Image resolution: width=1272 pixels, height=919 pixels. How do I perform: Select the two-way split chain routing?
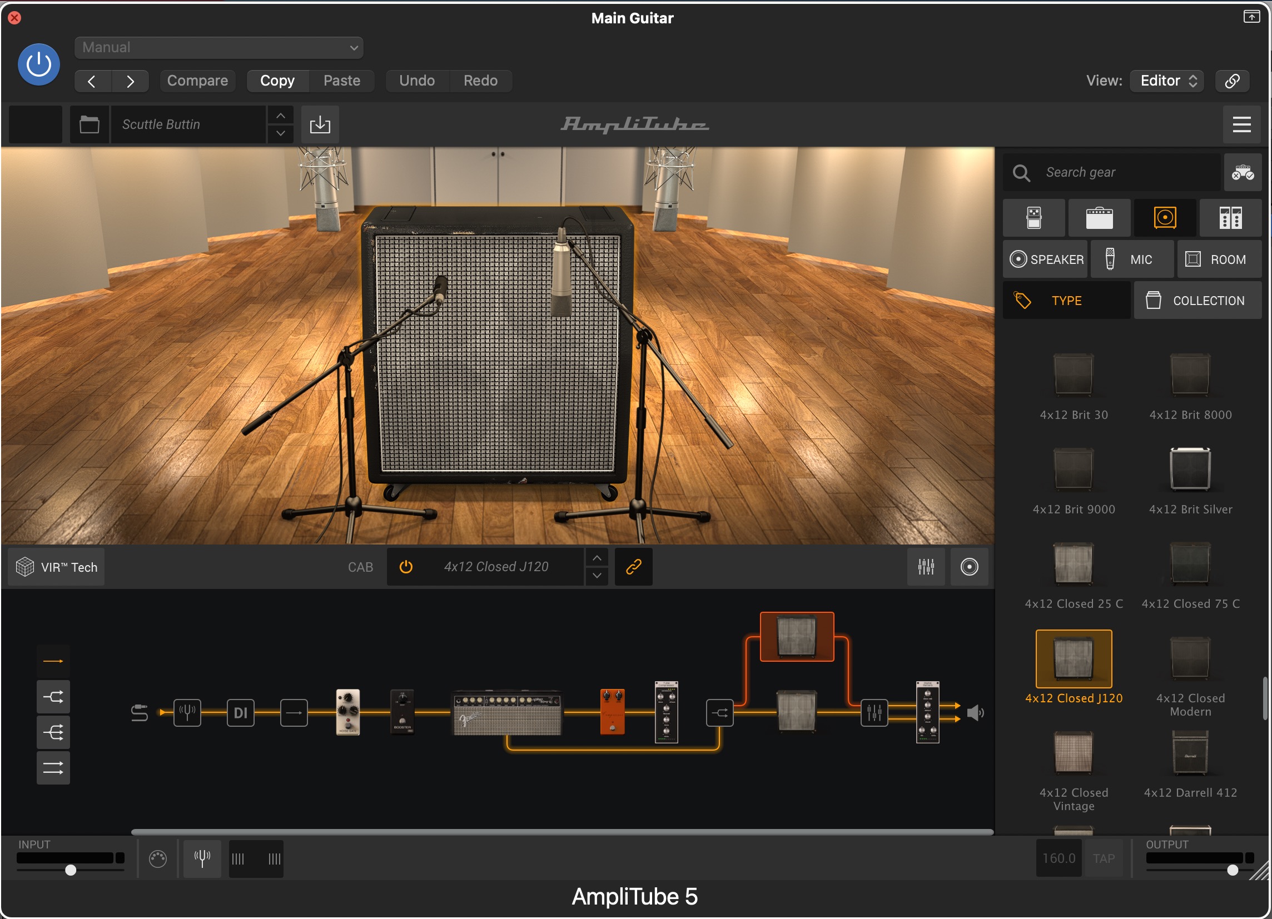coord(53,697)
